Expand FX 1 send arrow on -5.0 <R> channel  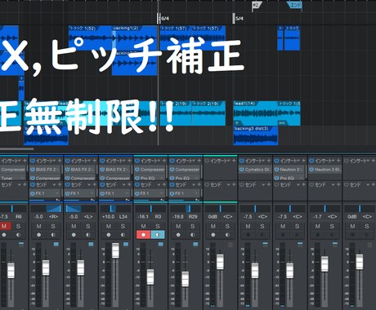tap(57, 193)
